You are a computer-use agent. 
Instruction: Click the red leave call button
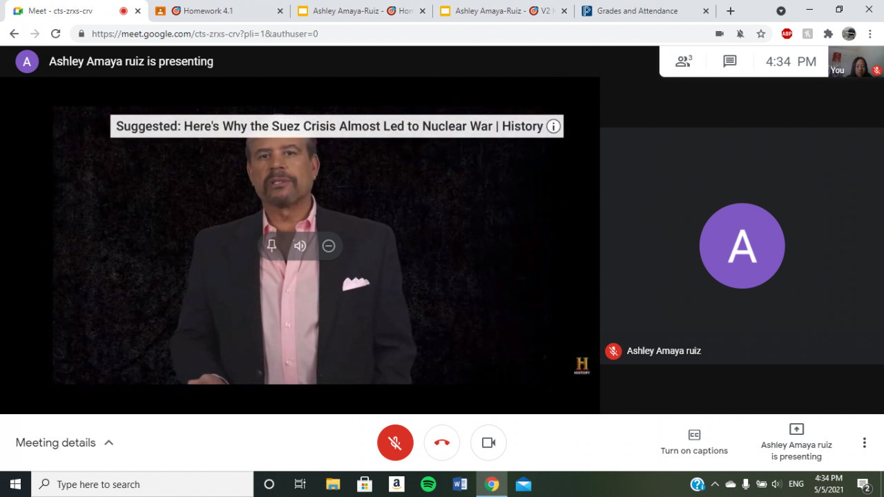[x=442, y=442]
